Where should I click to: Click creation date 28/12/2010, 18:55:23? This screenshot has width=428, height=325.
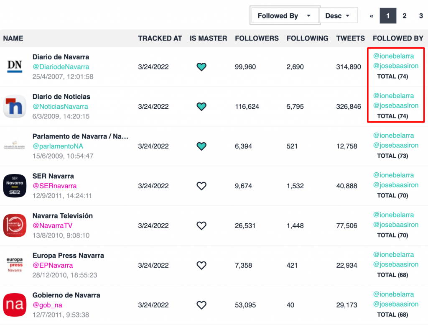pyautogui.click(x=65, y=275)
